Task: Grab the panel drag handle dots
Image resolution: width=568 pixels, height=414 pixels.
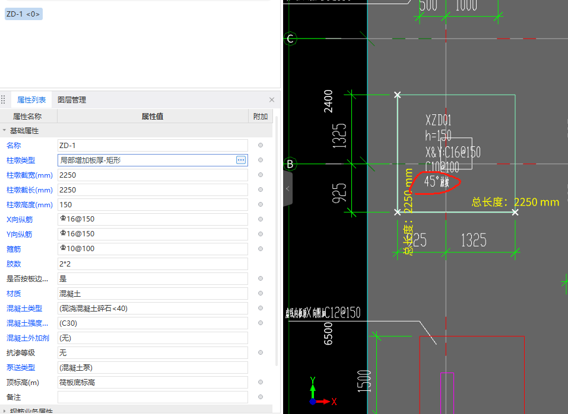Action: 3,100
